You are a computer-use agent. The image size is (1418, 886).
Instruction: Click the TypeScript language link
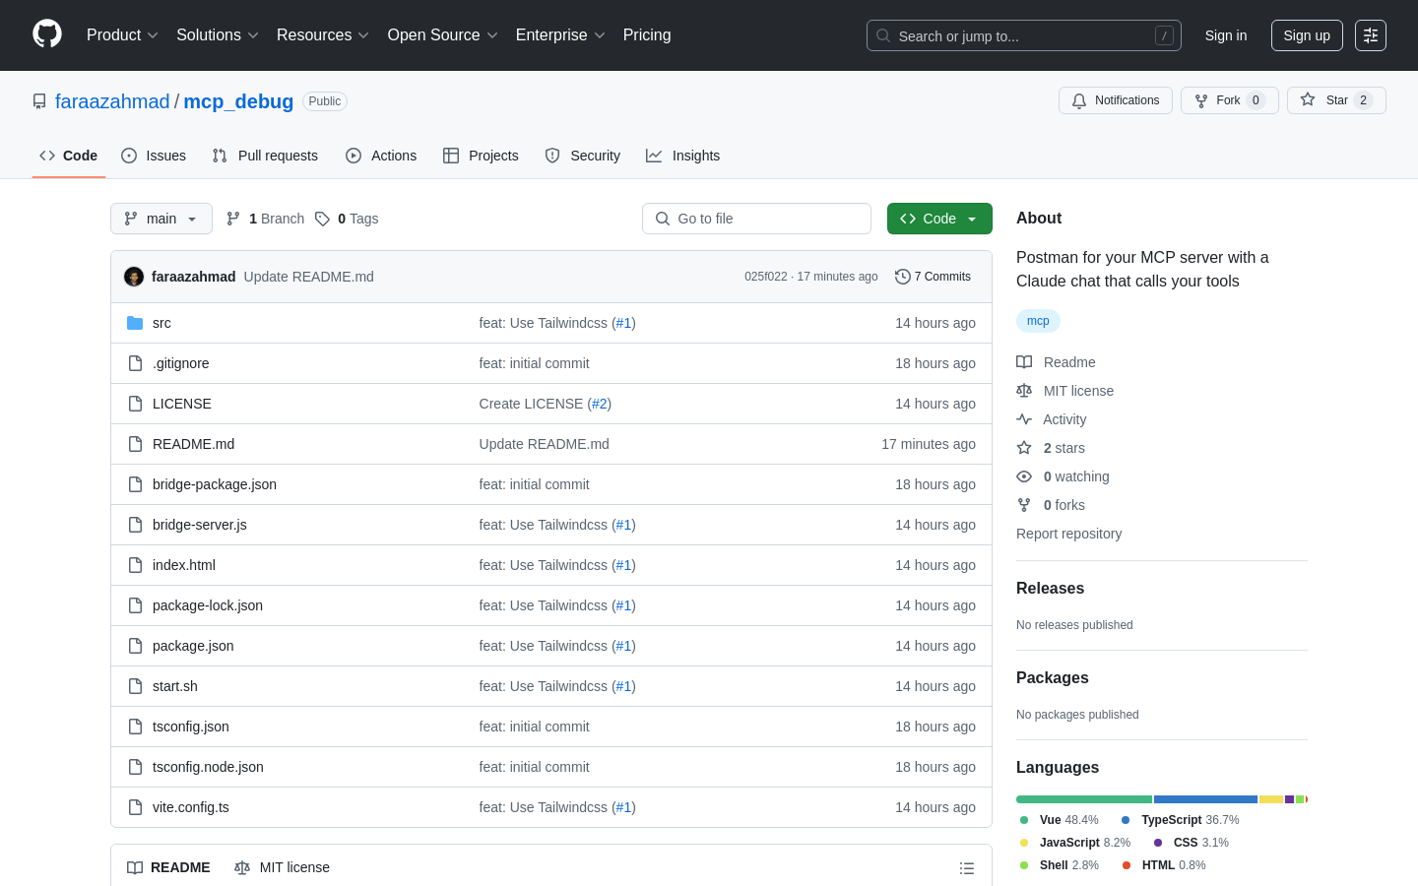[x=1180, y=820]
